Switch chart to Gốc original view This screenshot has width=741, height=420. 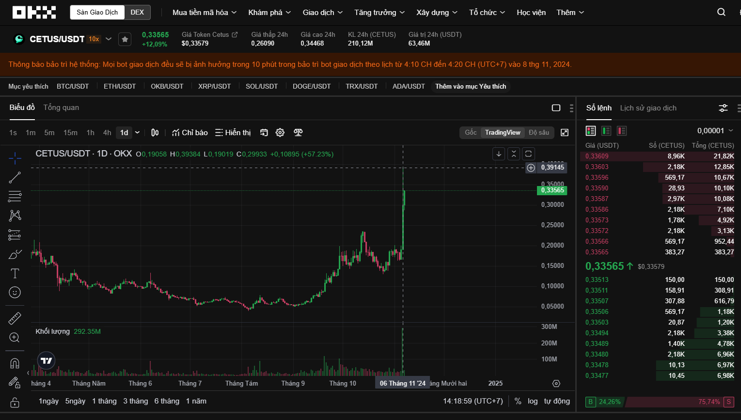click(x=471, y=133)
